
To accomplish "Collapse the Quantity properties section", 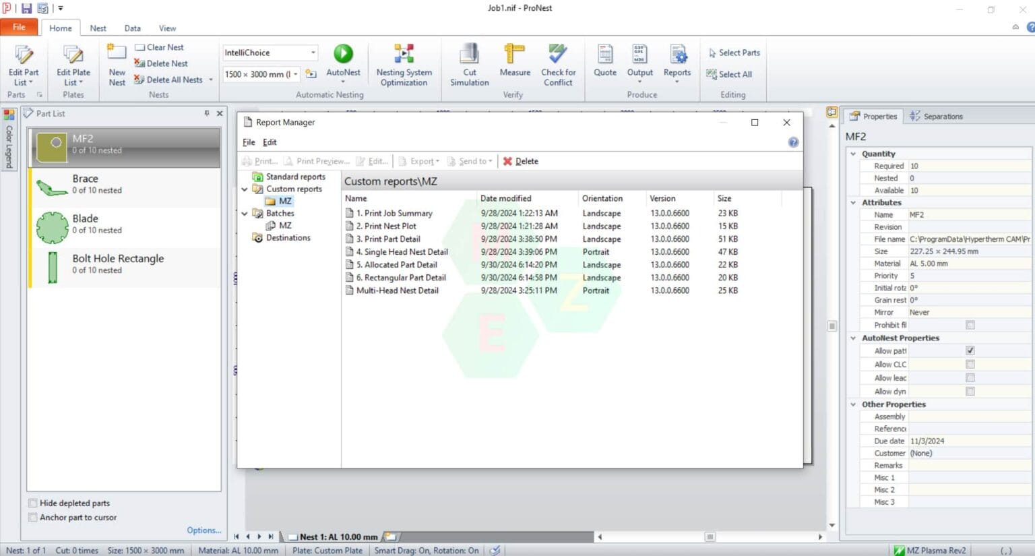I will (x=853, y=154).
